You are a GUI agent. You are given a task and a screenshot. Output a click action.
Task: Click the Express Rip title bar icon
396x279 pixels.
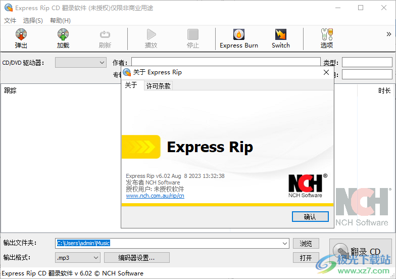click(x=8, y=8)
